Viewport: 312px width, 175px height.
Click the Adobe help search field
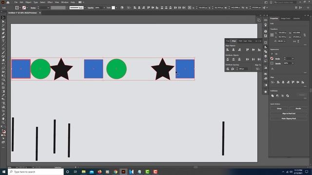click(285, 2)
